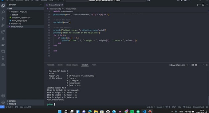Open the Docker view icon
The image size is (209, 113).
click(3, 45)
